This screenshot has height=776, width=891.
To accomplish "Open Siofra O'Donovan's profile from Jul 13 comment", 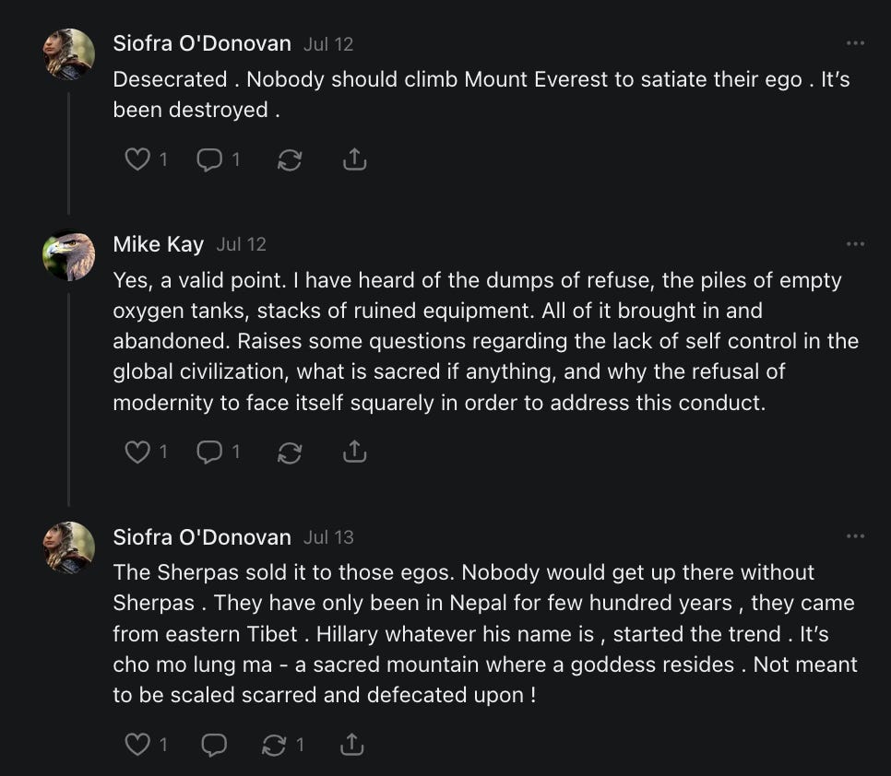I will 201,536.
